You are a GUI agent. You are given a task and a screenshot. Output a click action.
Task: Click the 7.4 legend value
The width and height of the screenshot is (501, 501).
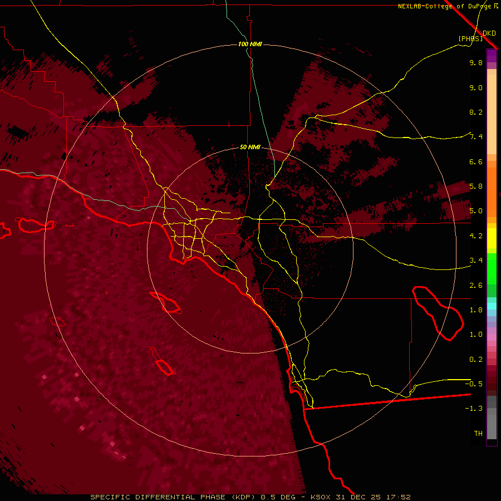pyautogui.click(x=476, y=137)
